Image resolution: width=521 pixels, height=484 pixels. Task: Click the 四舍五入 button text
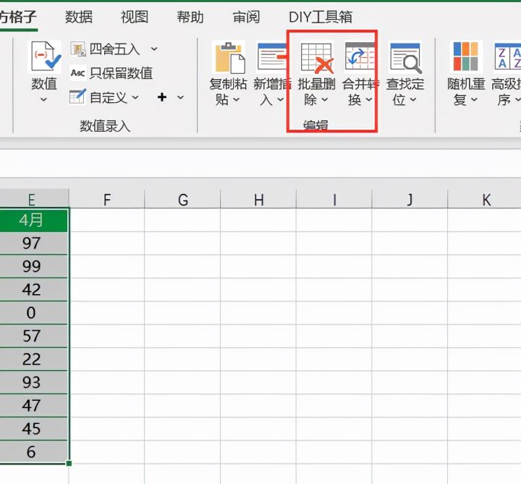pyautogui.click(x=114, y=49)
